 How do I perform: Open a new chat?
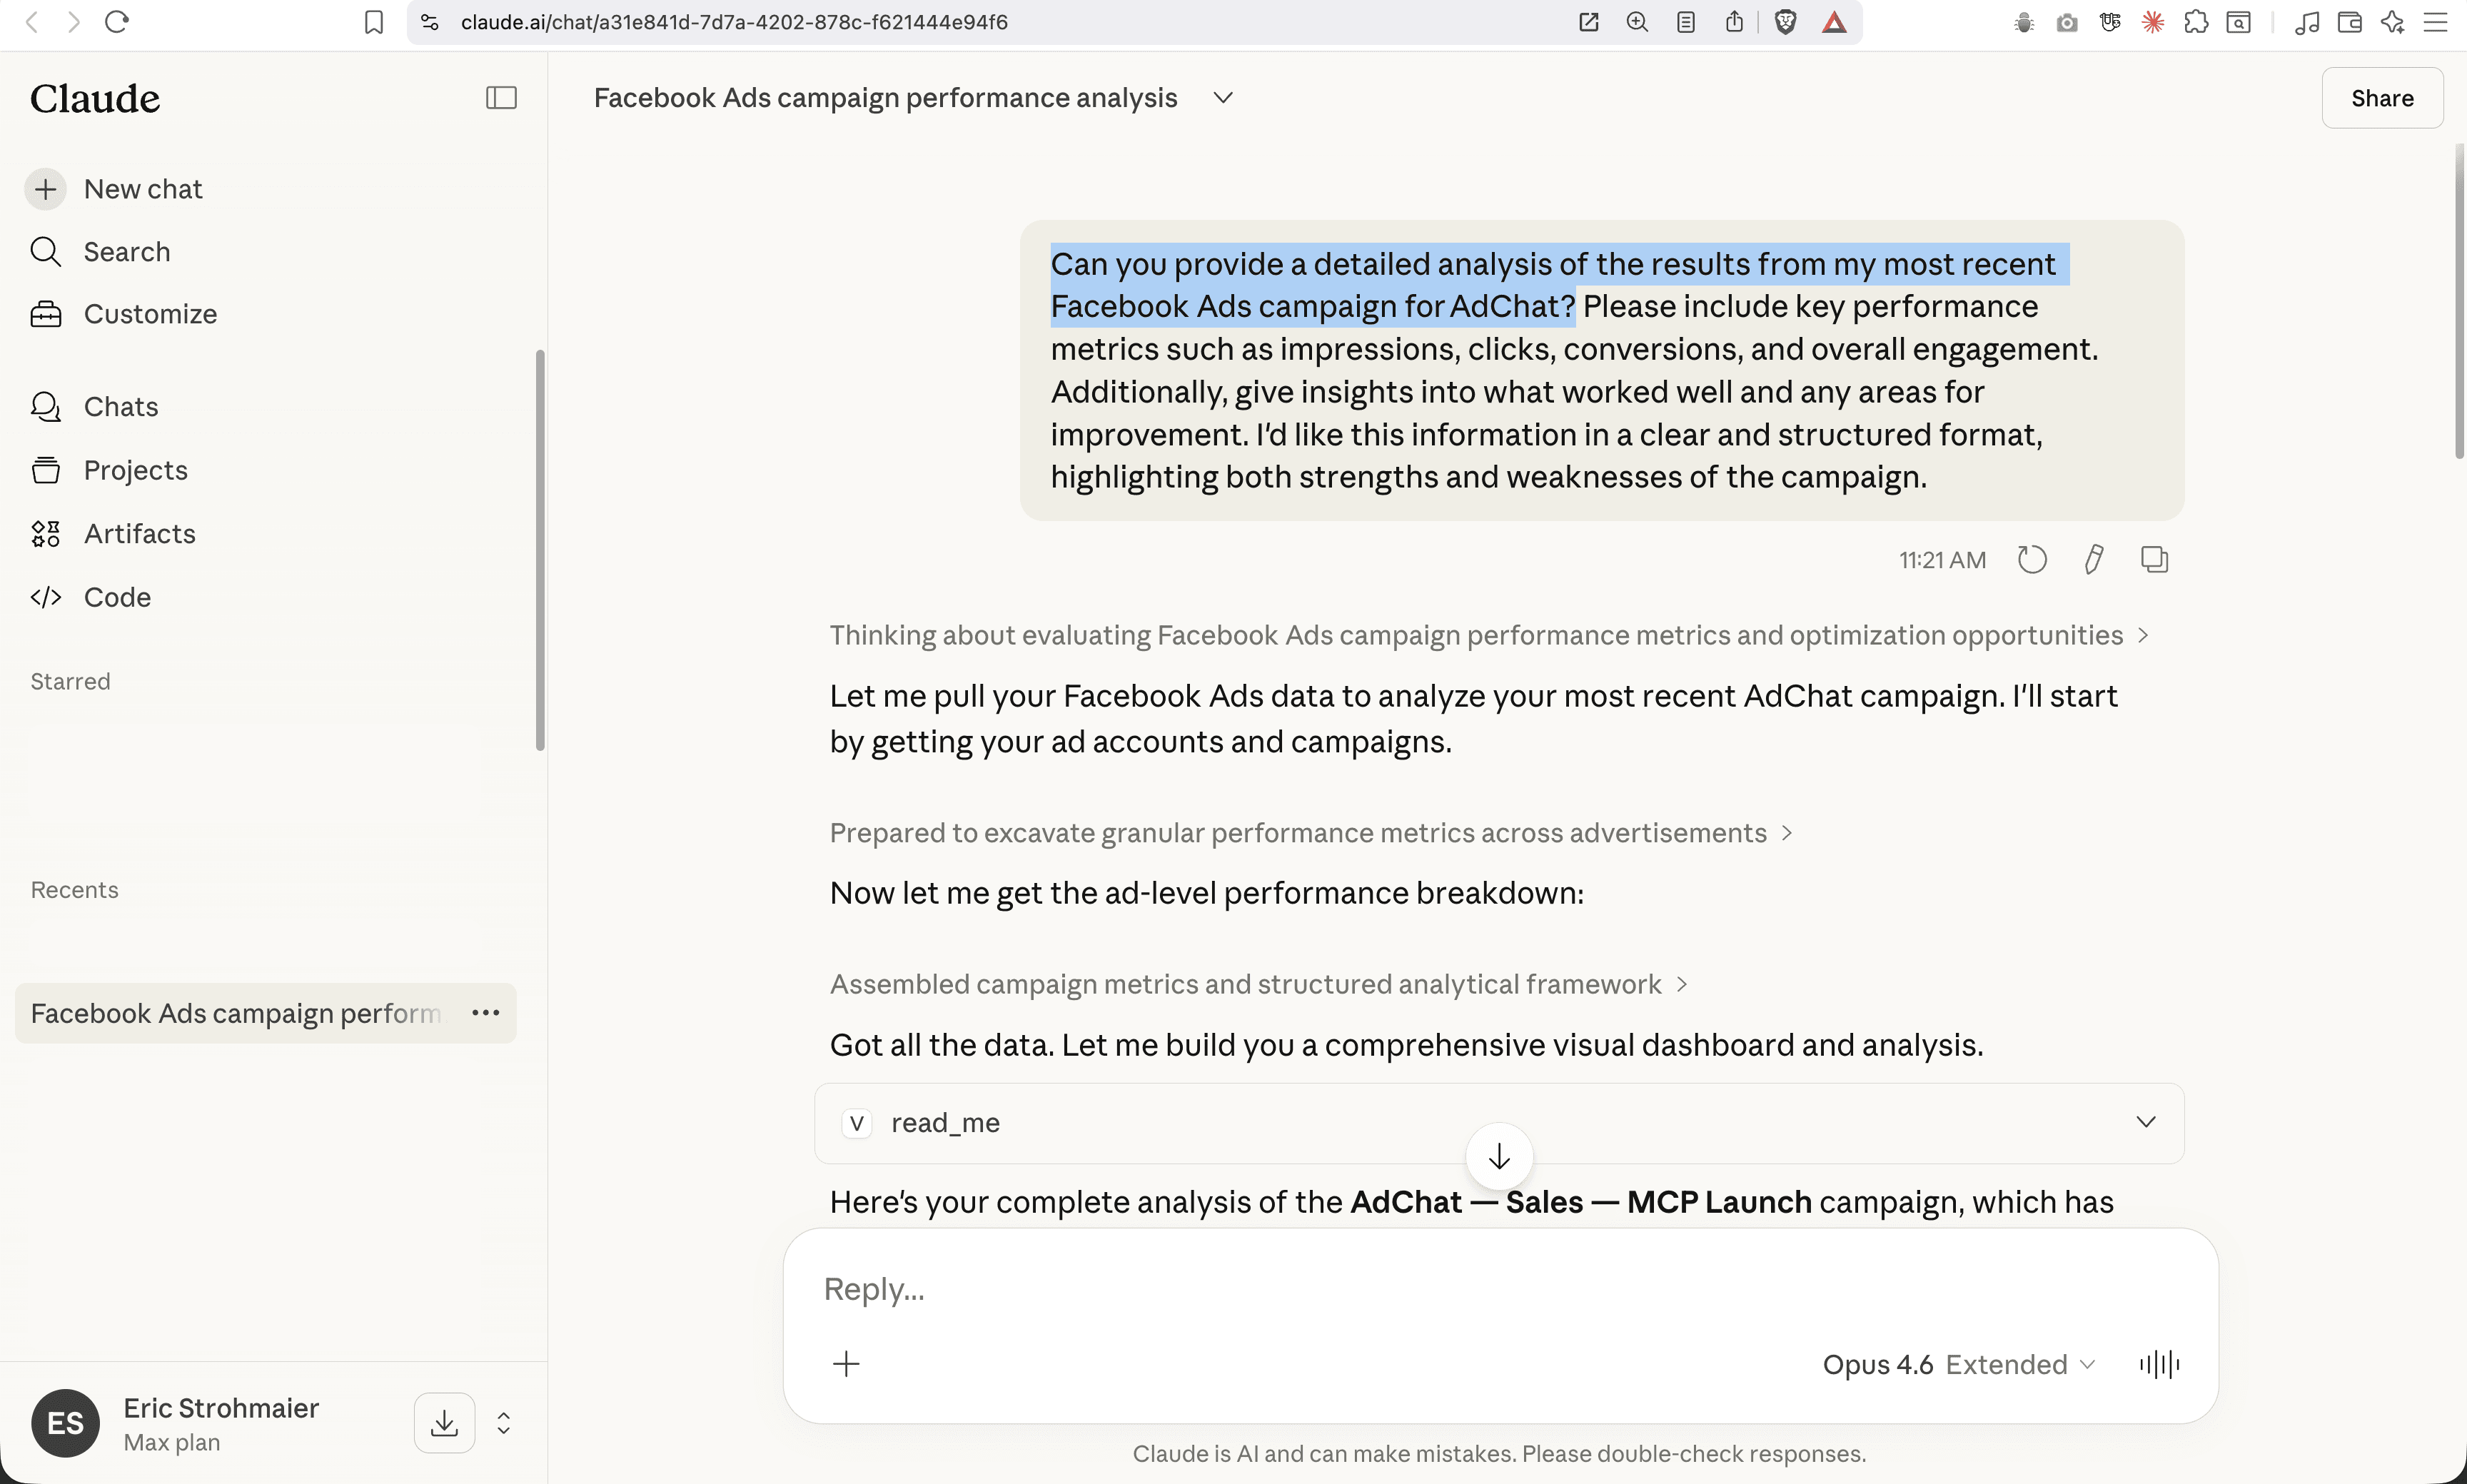142,189
